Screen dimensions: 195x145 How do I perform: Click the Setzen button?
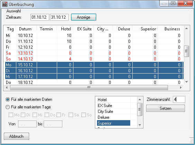(166, 108)
